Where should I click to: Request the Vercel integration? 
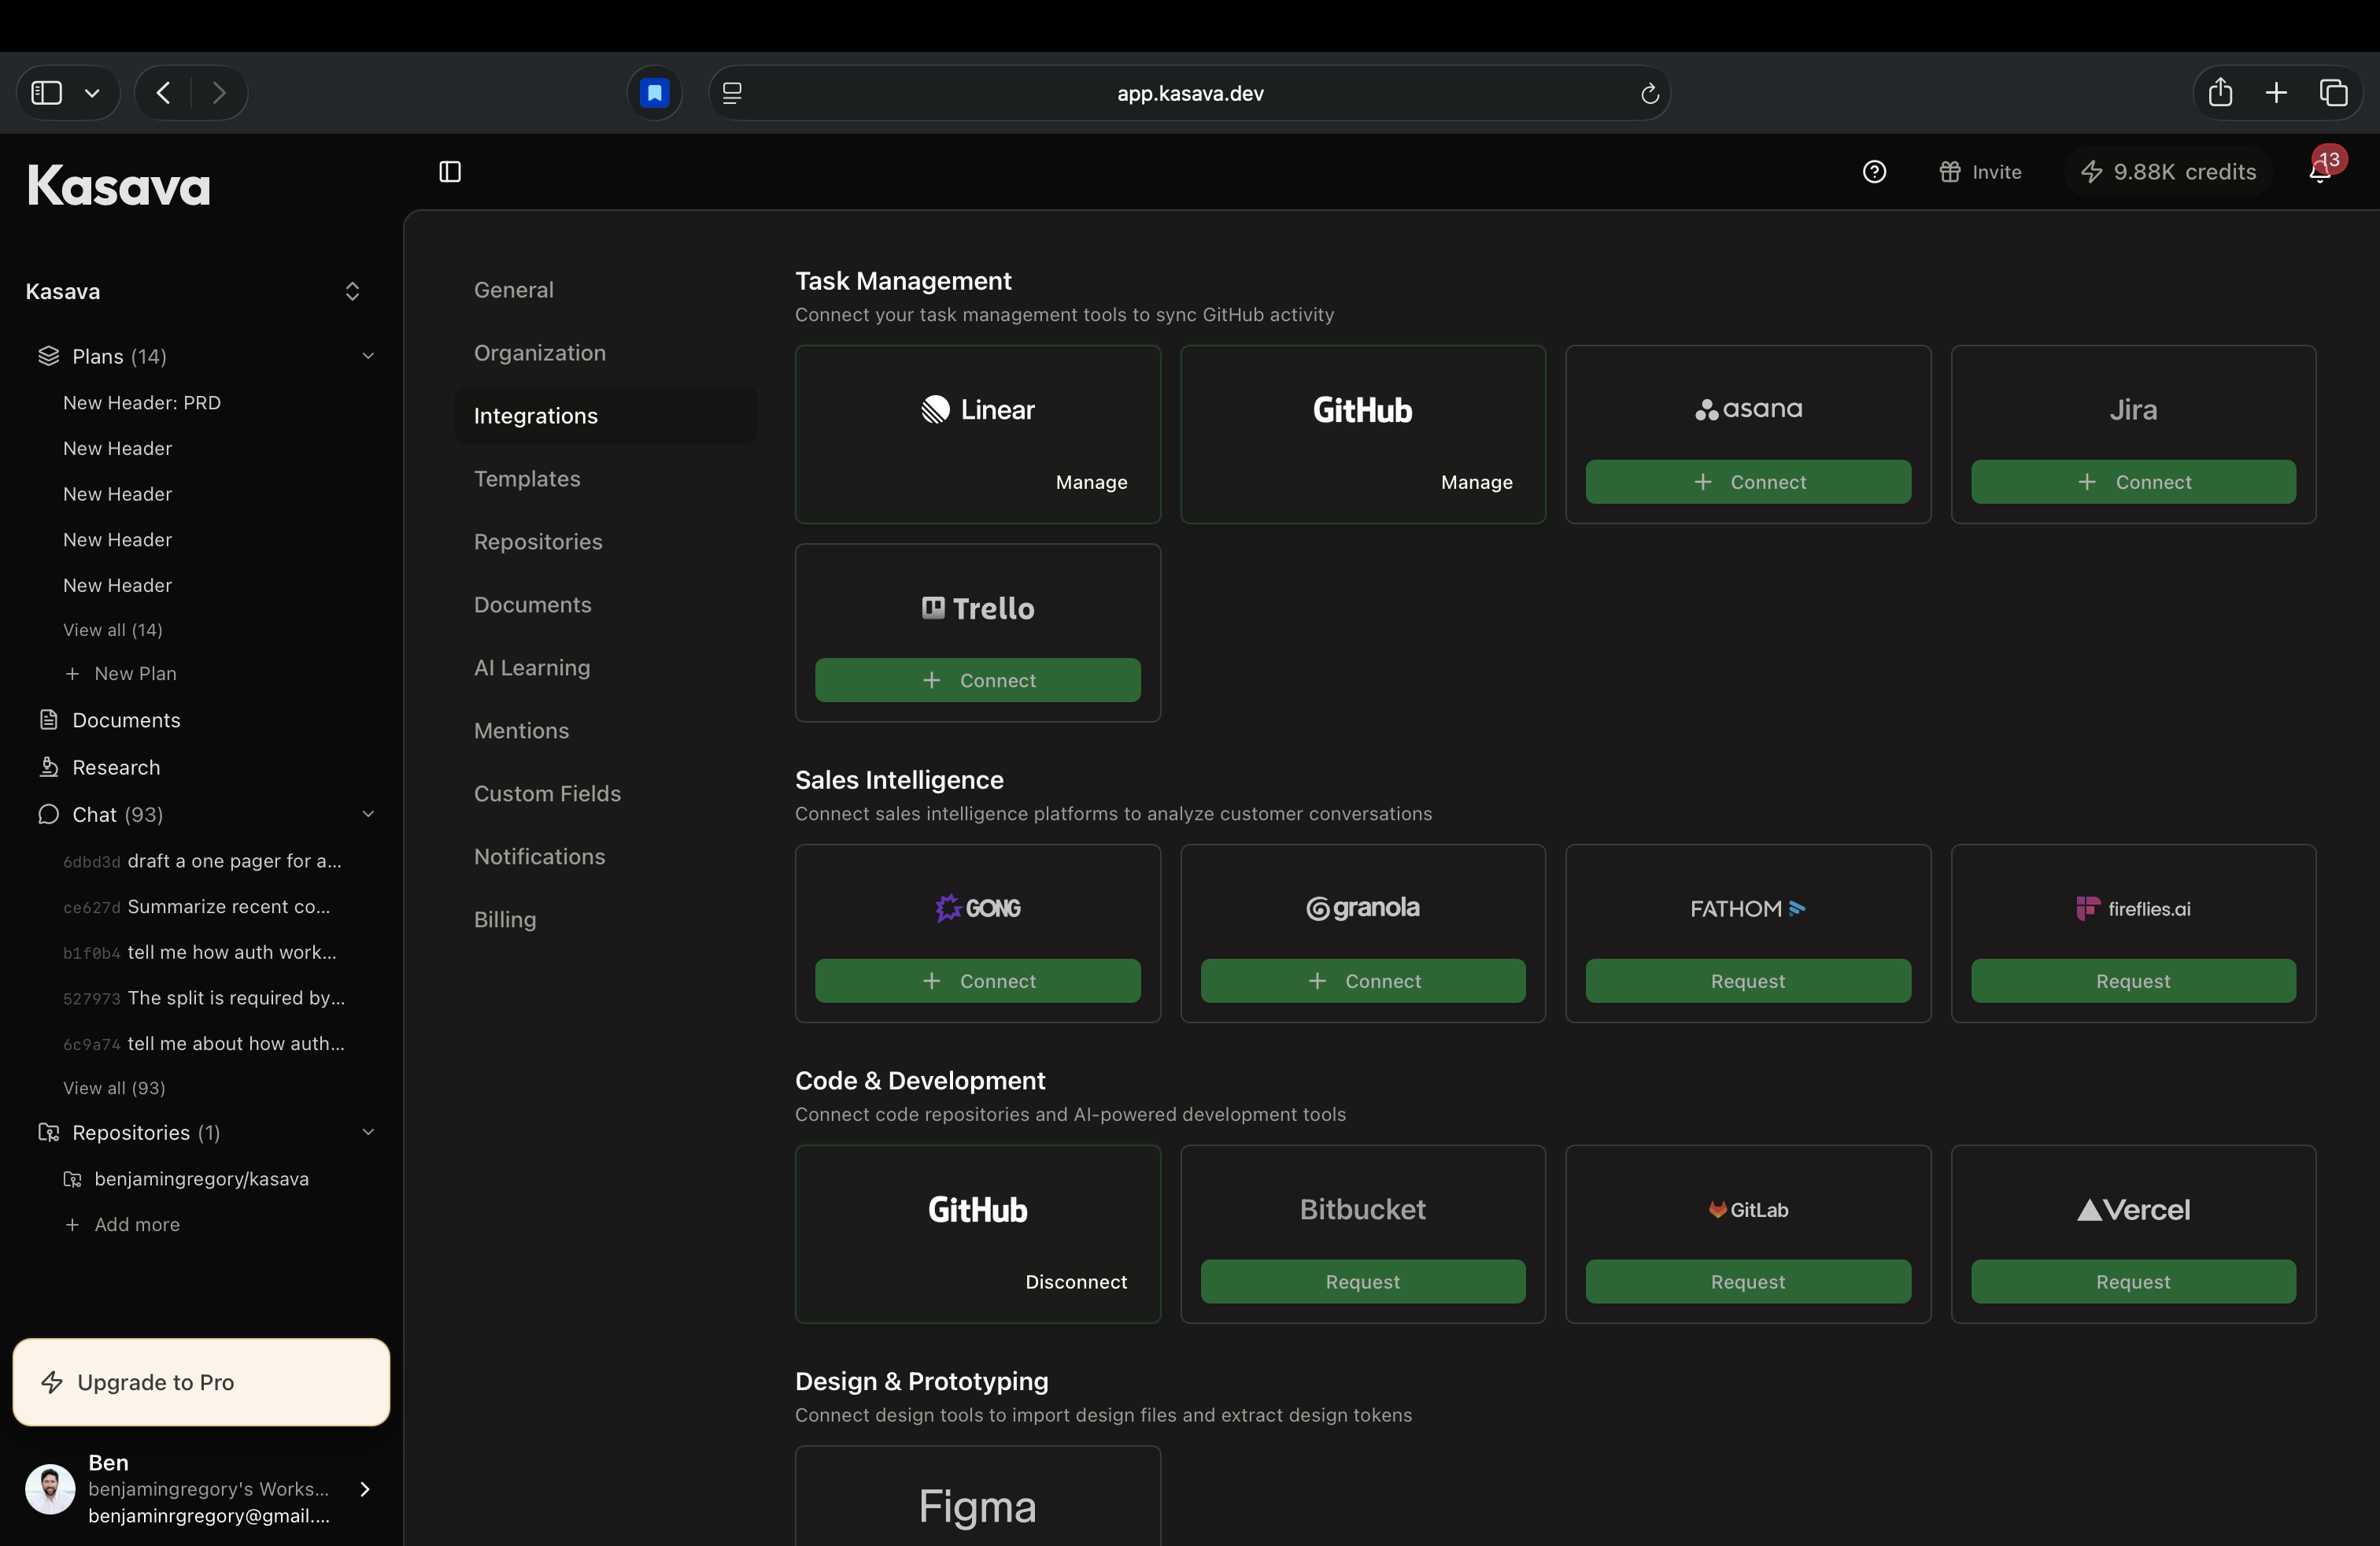(x=2133, y=1282)
